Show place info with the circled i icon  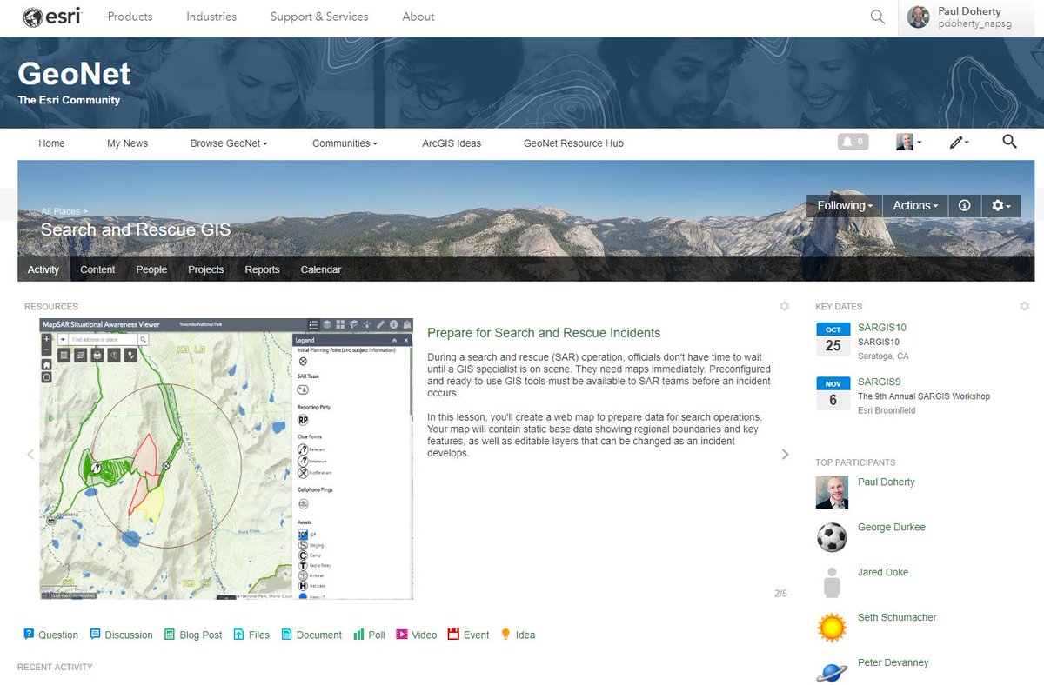(964, 206)
